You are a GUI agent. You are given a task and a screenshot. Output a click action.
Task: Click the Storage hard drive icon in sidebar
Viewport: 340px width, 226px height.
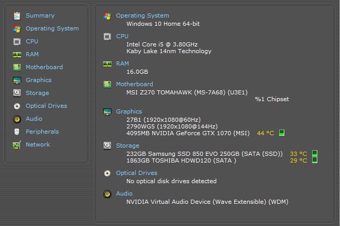point(17,93)
